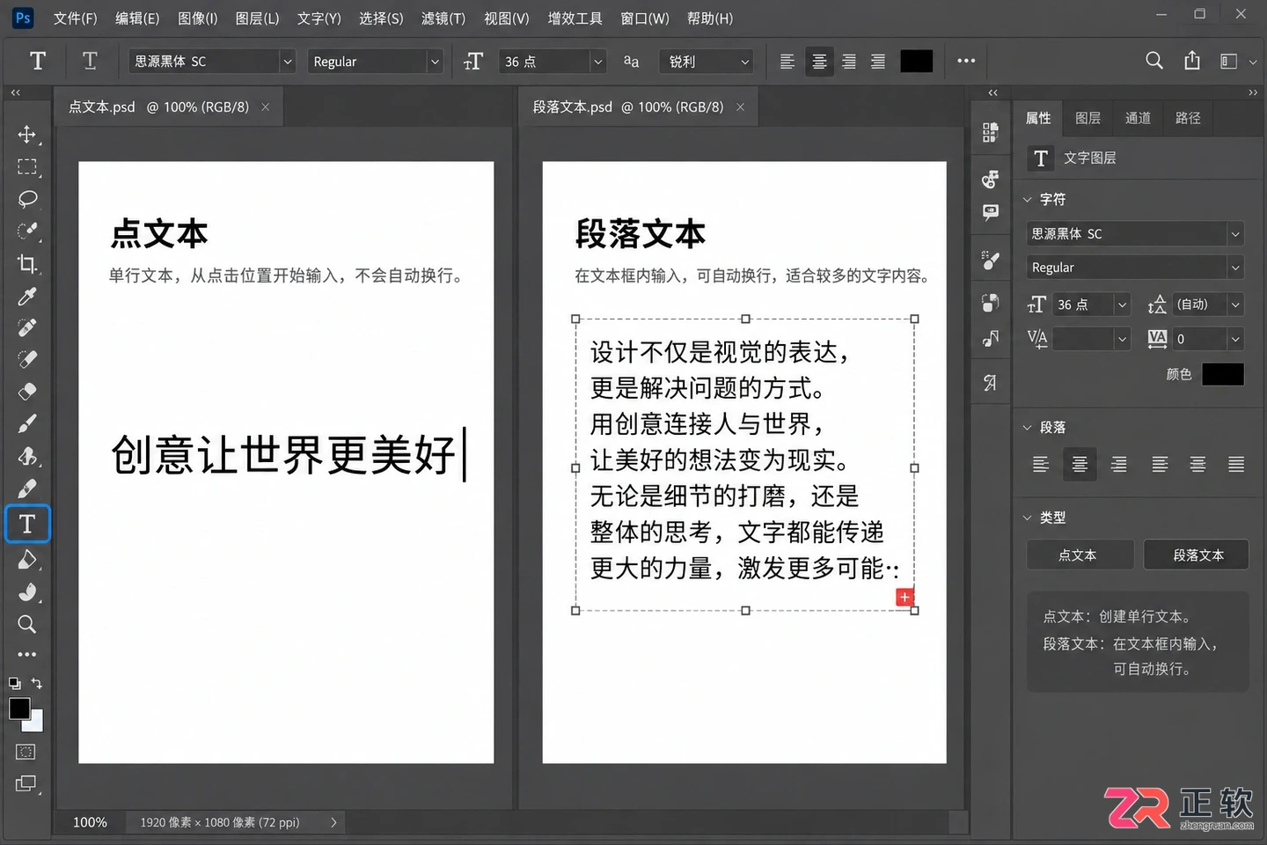Select the Lasso tool
This screenshot has height=845, width=1267.
pyautogui.click(x=27, y=199)
